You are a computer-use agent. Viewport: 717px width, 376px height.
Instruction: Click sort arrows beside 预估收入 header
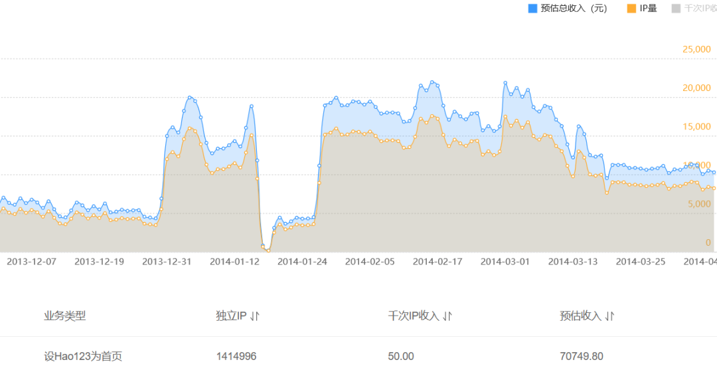click(x=609, y=316)
